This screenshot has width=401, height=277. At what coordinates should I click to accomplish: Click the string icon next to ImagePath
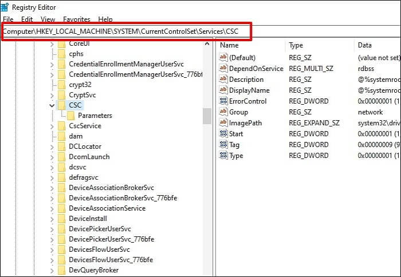[x=223, y=122]
